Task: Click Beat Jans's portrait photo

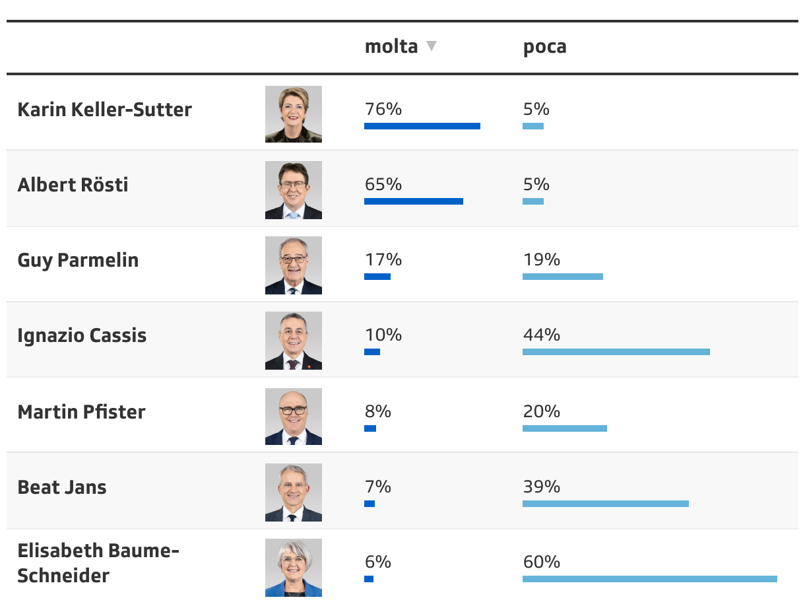Action: [x=293, y=492]
